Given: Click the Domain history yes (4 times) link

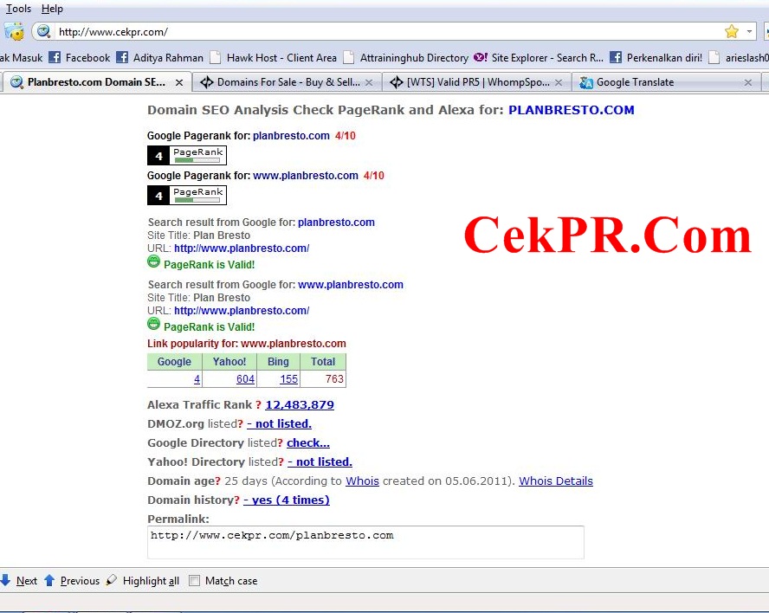Looking at the screenshot, I should click(287, 500).
